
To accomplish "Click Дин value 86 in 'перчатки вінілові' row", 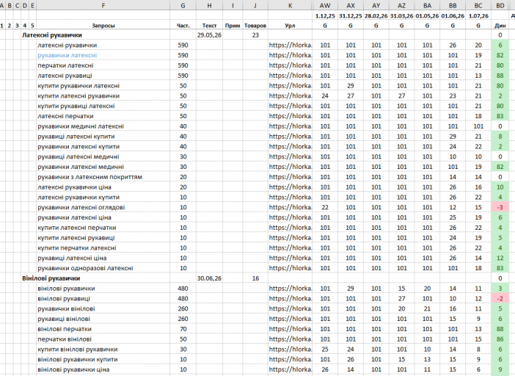I will pos(500,339).
